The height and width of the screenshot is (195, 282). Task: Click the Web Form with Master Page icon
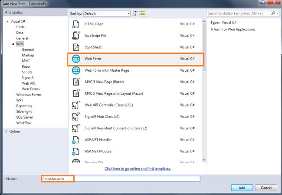coord(76,70)
